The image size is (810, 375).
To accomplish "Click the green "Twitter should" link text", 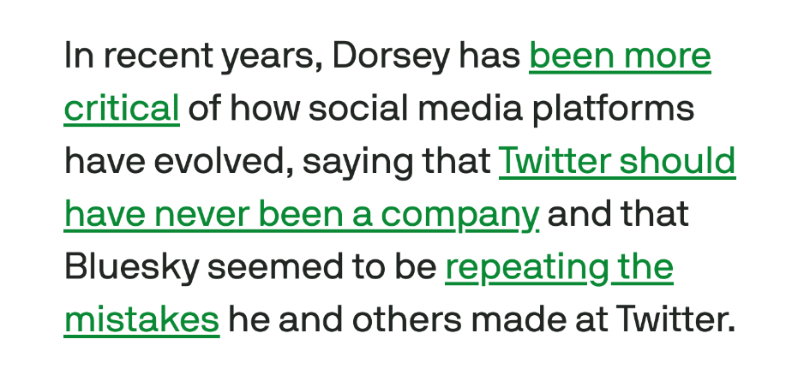I will [616, 162].
